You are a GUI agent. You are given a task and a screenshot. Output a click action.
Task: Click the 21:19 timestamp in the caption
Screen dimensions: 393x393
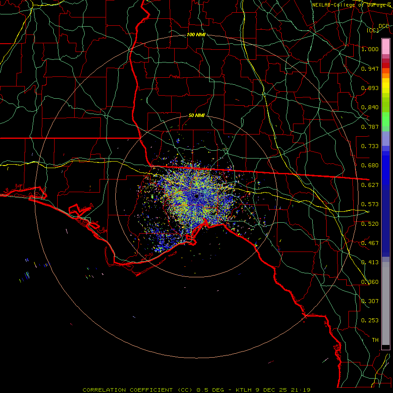click(300, 390)
